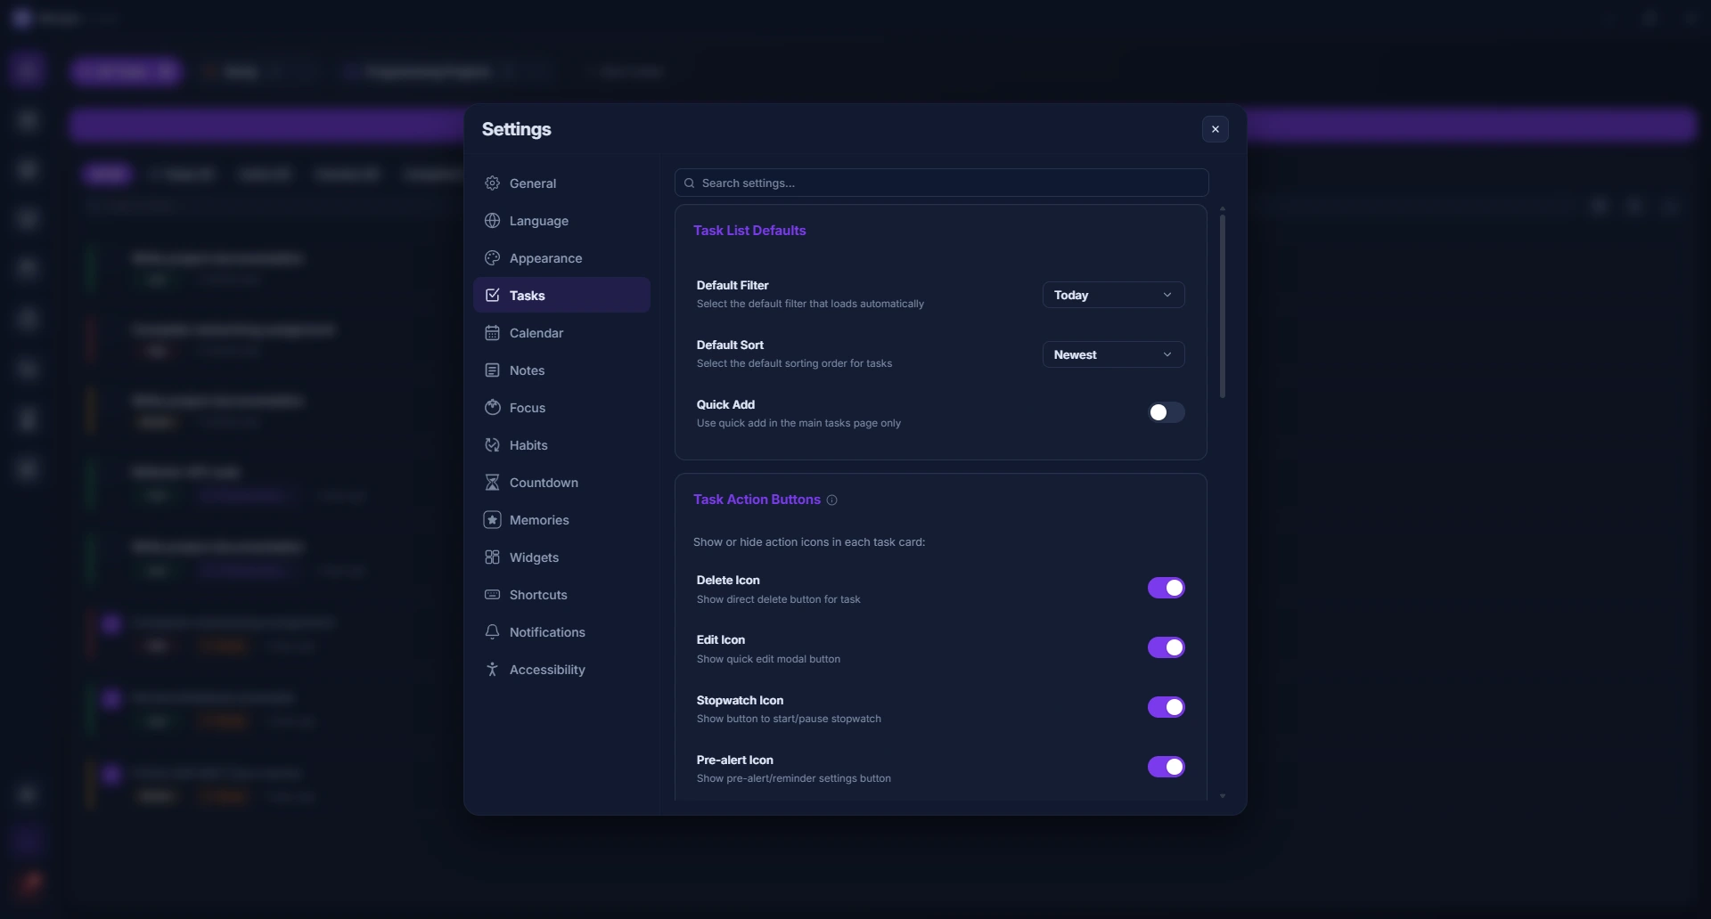Screen dimensions: 1711x919
Task: Click the info icon beside Task Action Buttons
Action: click(x=831, y=500)
